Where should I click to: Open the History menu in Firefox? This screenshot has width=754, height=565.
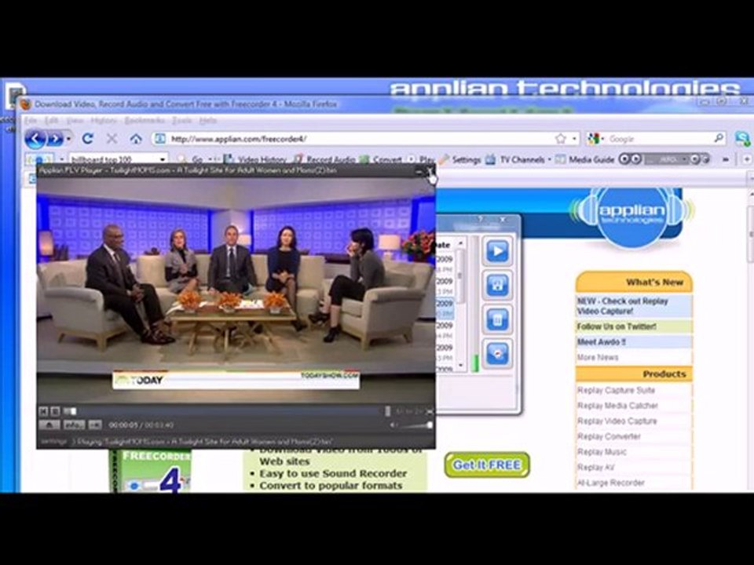coord(104,121)
